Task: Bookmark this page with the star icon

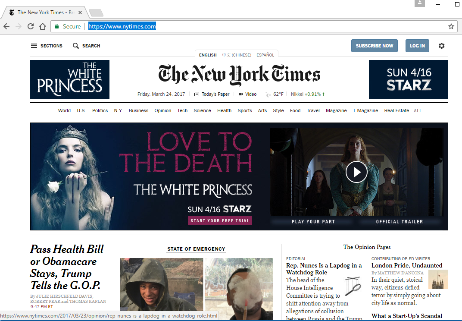Action: 451,26
